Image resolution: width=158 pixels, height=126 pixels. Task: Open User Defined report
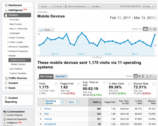click(16, 69)
